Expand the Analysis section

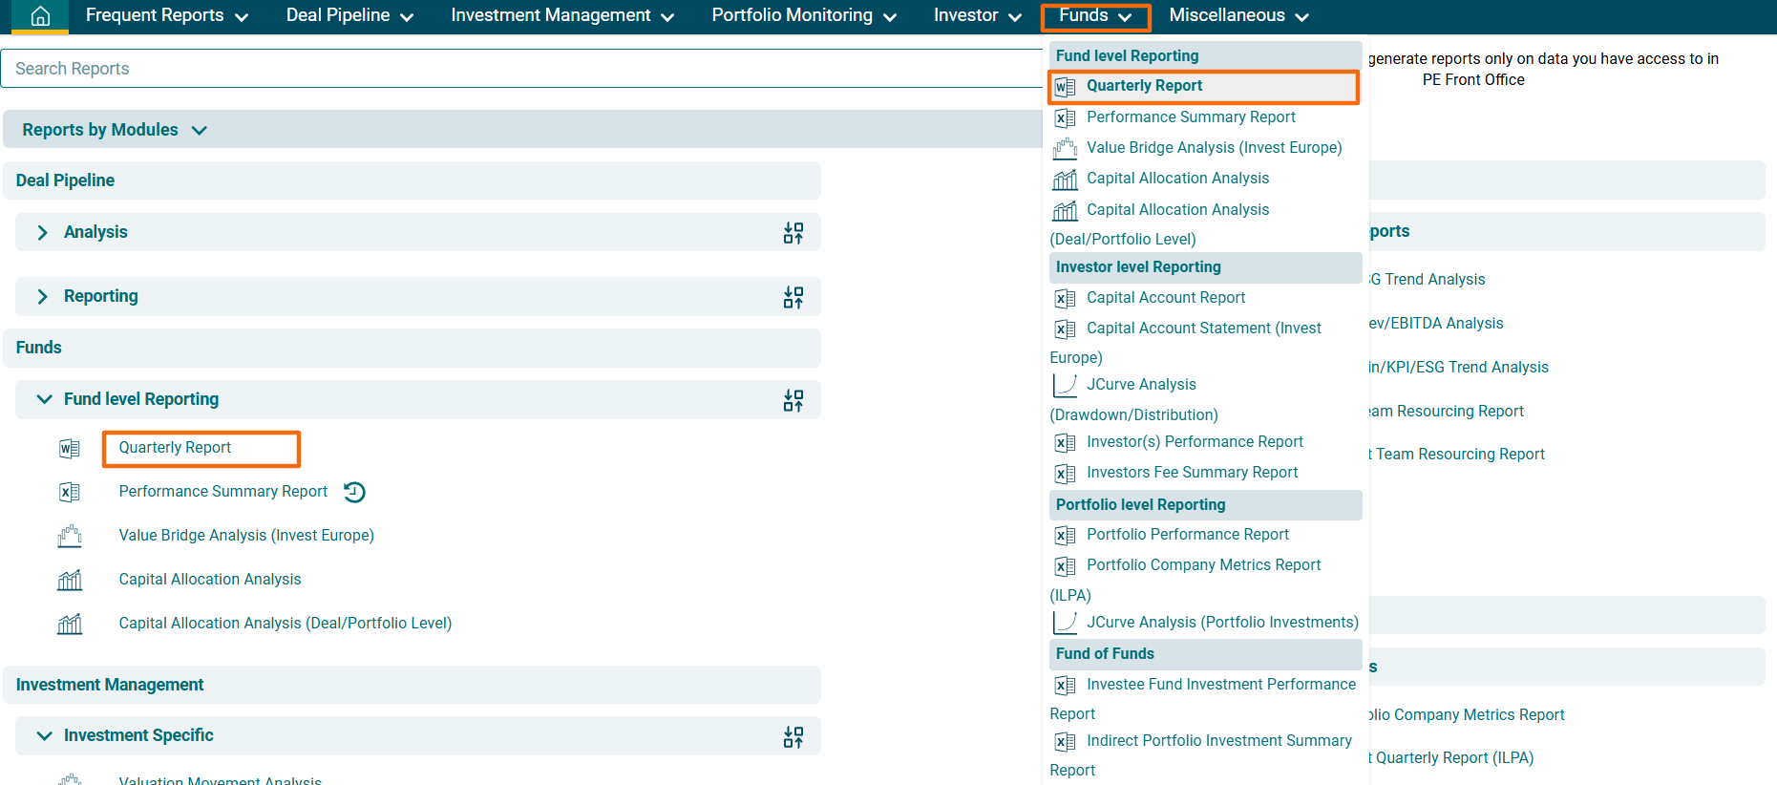(42, 233)
